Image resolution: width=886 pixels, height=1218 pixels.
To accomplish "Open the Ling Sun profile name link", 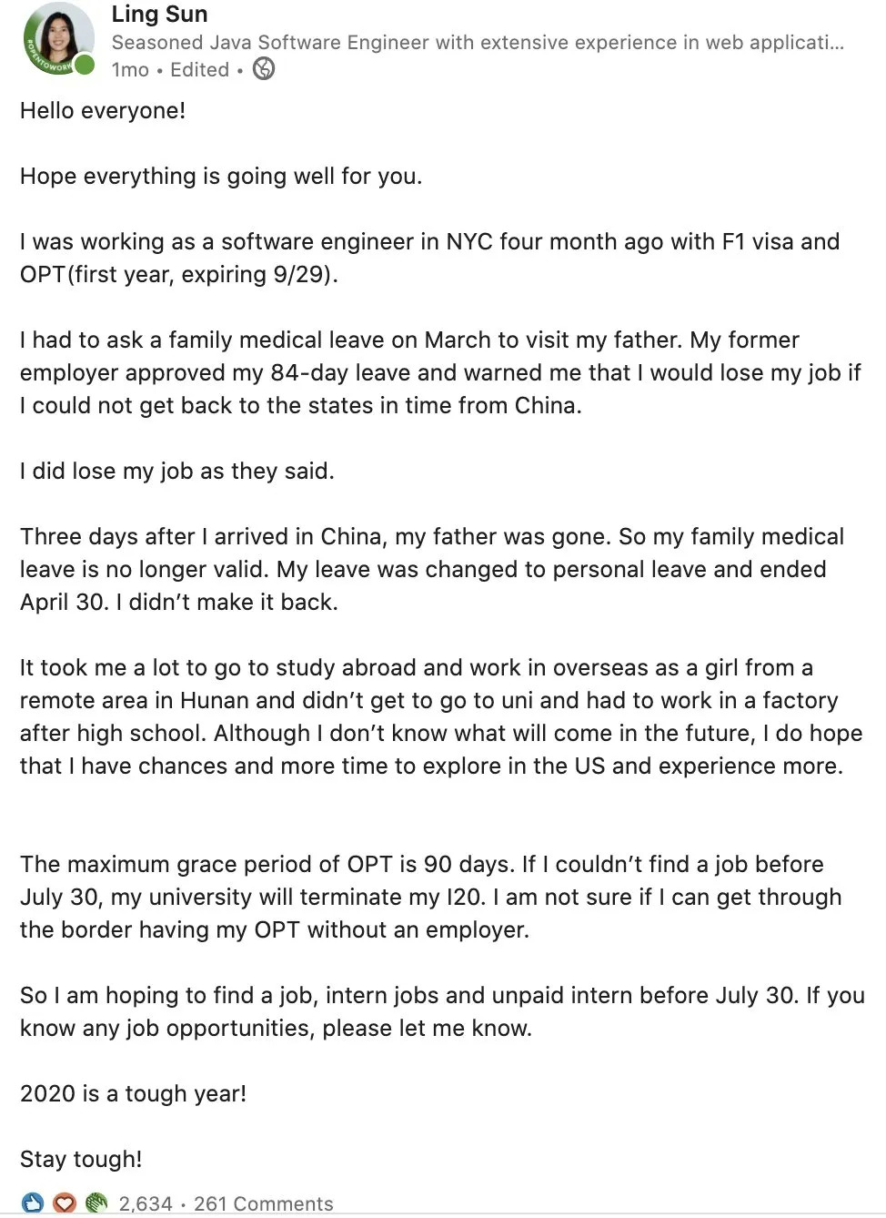I will click(159, 15).
